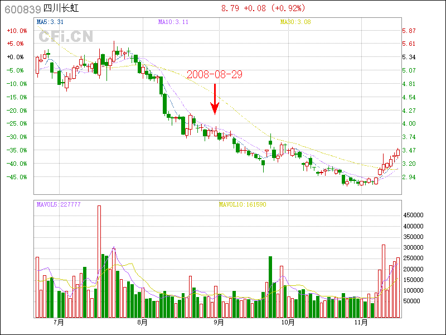This screenshot has width=446, height=335.
Task: Select the MAVOL10:161590 volume label
Action: click(242, 204)
